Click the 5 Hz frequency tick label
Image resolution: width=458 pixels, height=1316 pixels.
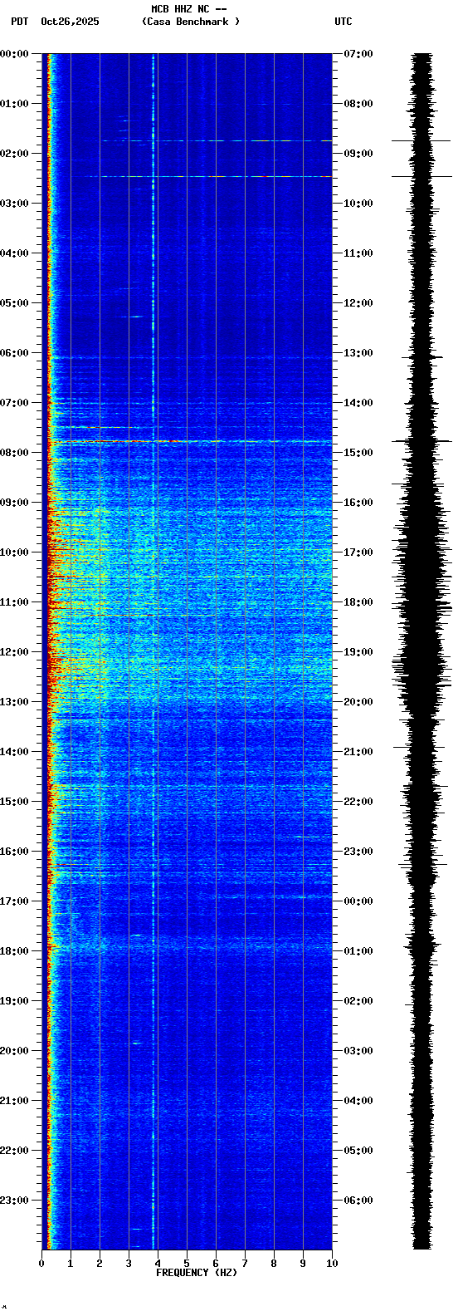(x=187, y=1264)
